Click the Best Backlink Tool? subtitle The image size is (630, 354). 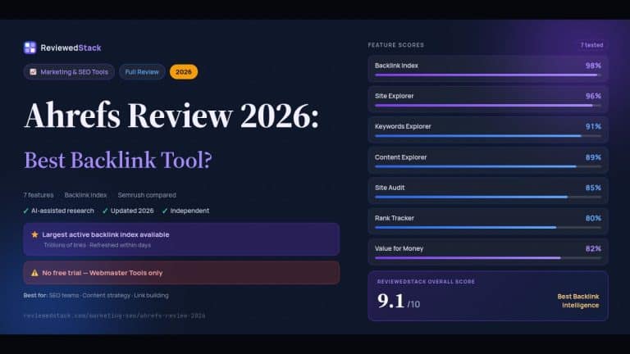click(118, 160)
